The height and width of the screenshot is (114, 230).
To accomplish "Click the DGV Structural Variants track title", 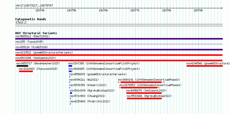I will pos(36,33).
